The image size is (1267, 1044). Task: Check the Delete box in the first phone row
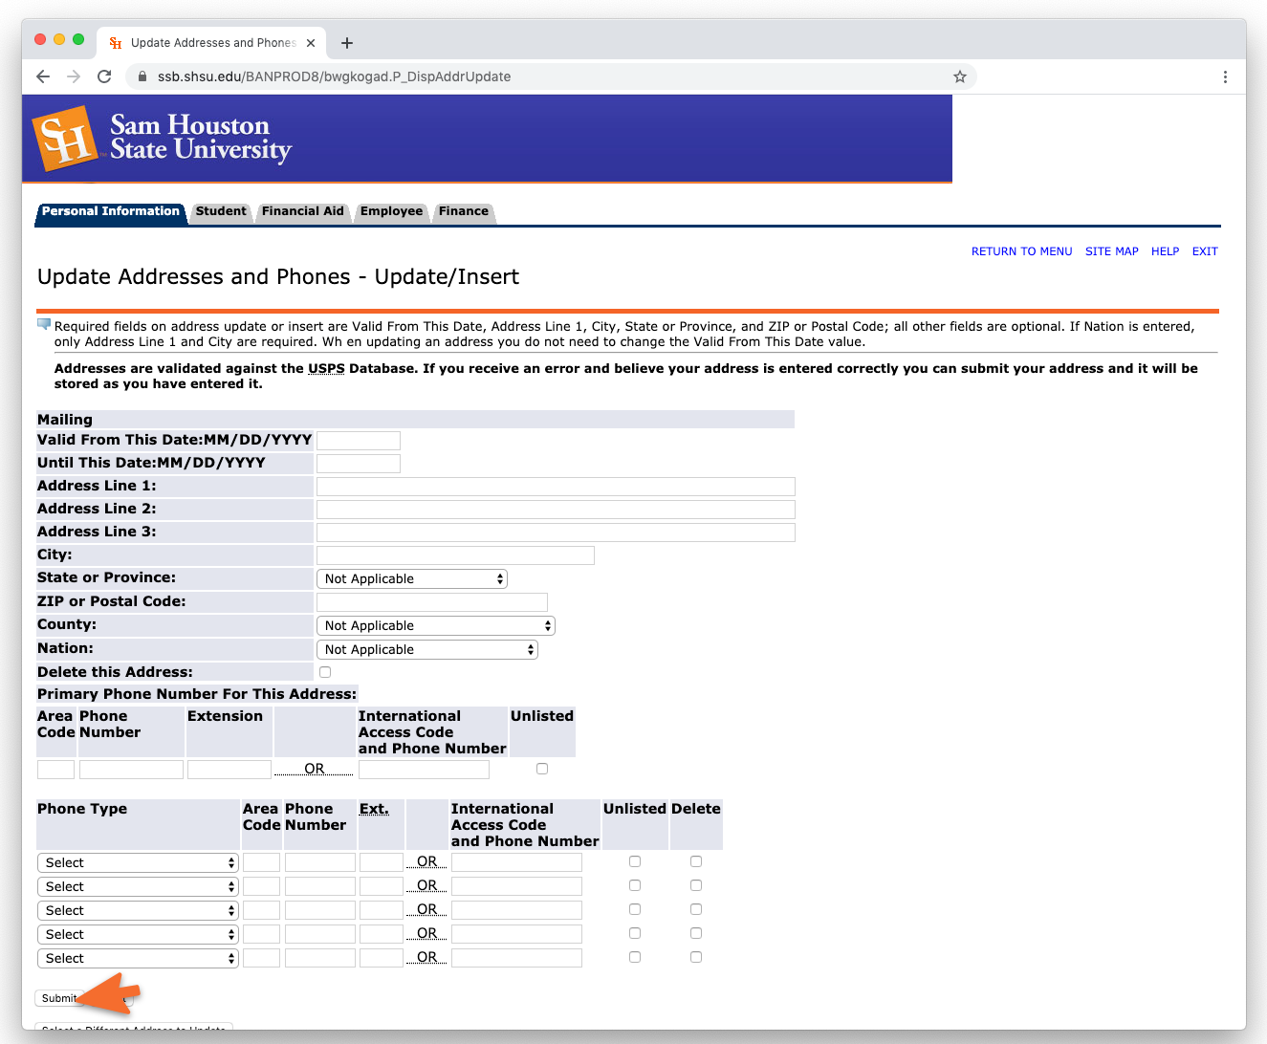point(696,861)
